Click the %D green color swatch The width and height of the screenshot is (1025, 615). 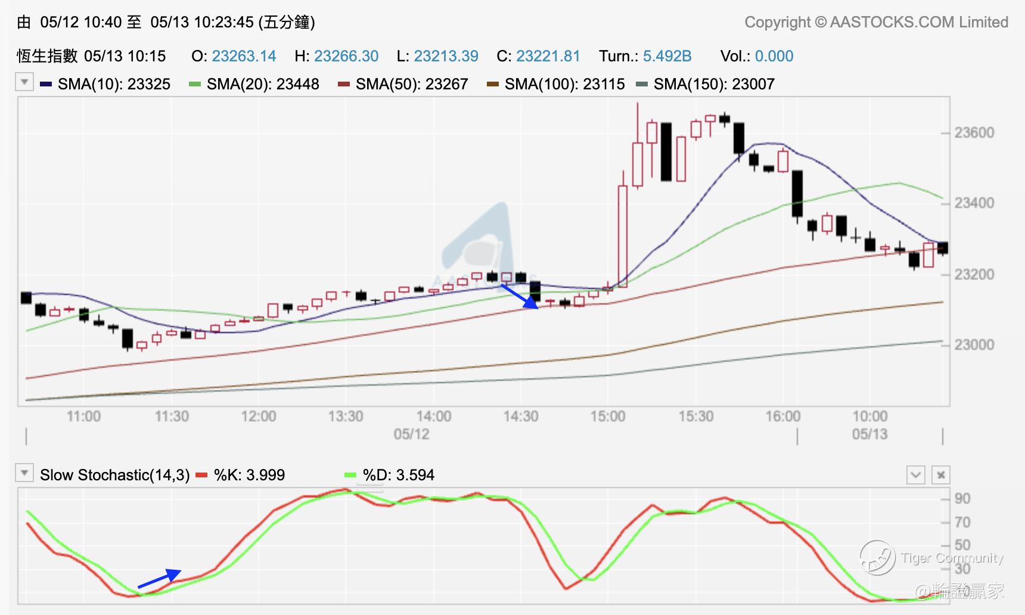pos(351,475)
